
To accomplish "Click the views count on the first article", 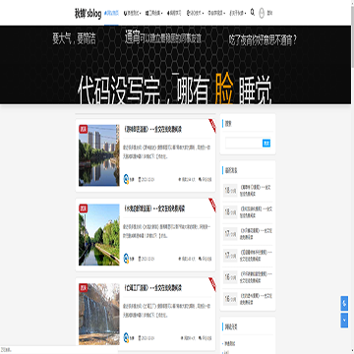I will [x=187, y=180].
